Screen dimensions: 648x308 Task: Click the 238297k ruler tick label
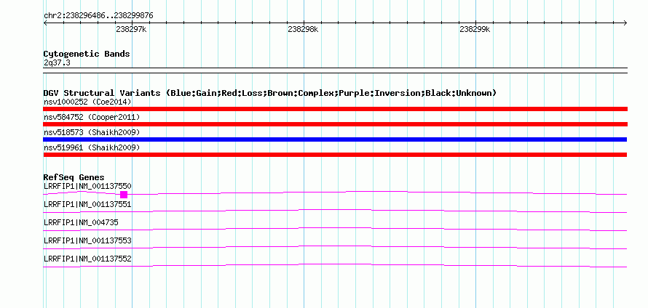click(131, 30)
